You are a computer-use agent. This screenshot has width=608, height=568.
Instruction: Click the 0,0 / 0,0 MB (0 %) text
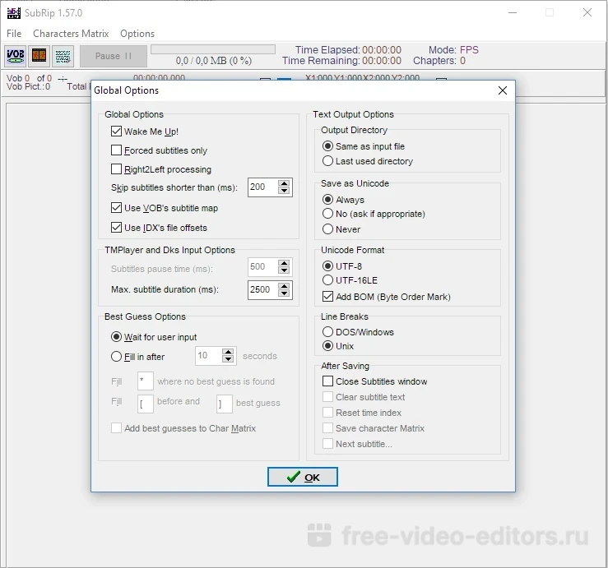point(214,61)
